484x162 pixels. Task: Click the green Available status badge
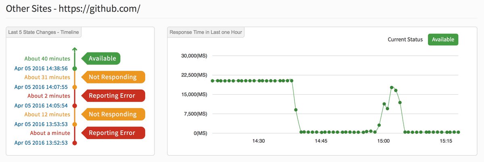pyautogui.click(x=443, y=39)
